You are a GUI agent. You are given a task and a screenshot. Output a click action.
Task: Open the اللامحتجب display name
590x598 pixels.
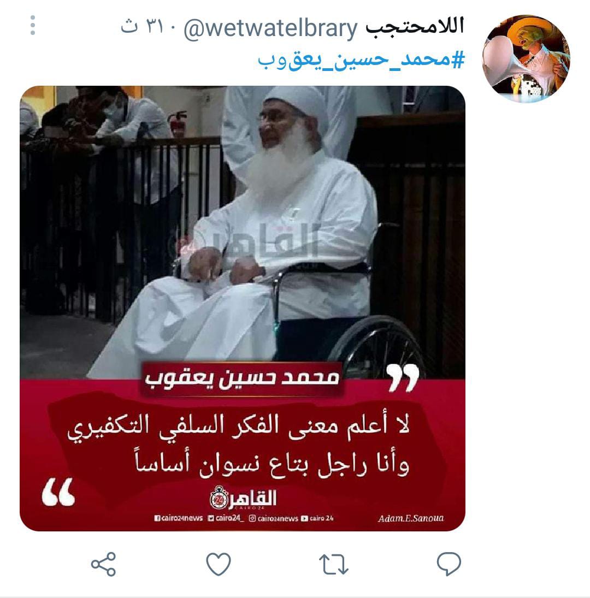click(415, 27)
